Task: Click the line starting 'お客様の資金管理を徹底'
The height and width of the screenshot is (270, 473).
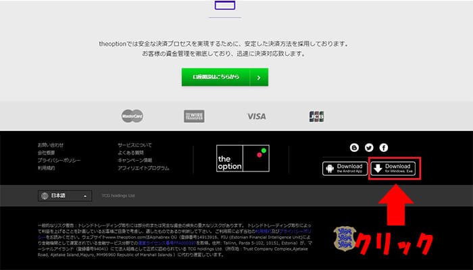Action: pyautogui.click(x=225, y=54)
